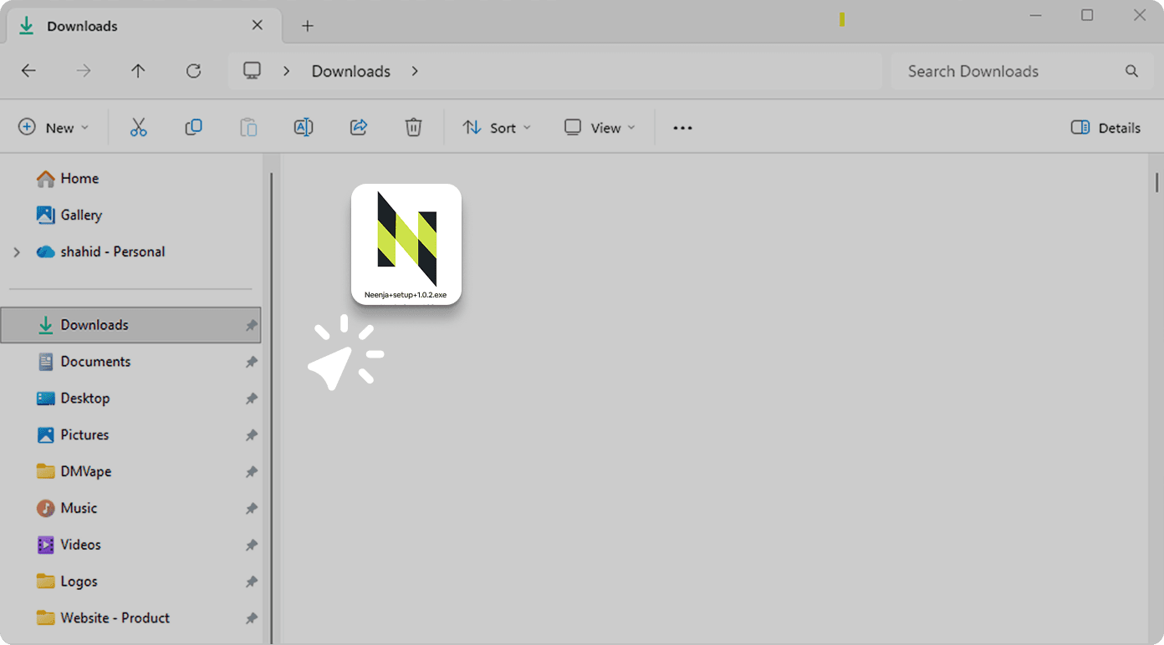This screenshot has height=645, width=1164.
Task: Click pin icon next to Videos
Action: coord(251,545)
